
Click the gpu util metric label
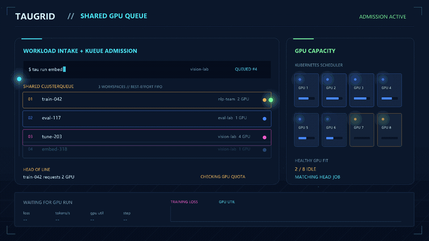pos(97,213)
